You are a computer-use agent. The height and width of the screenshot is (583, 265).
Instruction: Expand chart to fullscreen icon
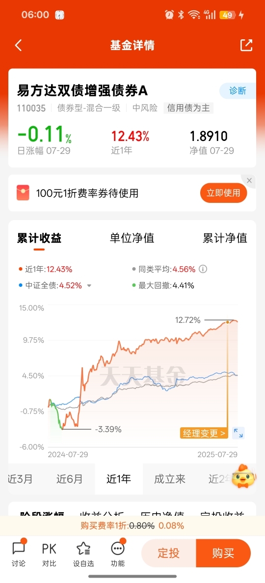[x=238, y=433]
